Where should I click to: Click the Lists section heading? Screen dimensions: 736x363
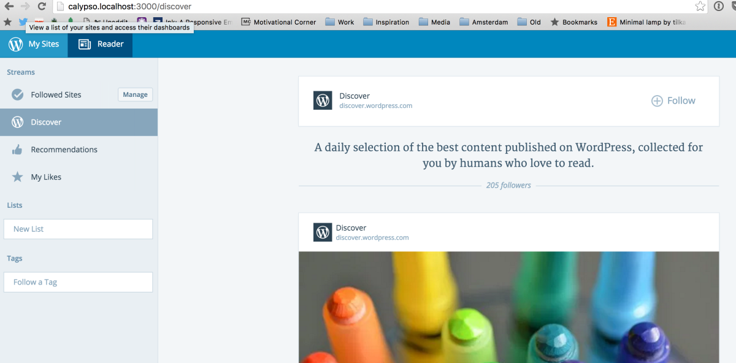[15, 205]
